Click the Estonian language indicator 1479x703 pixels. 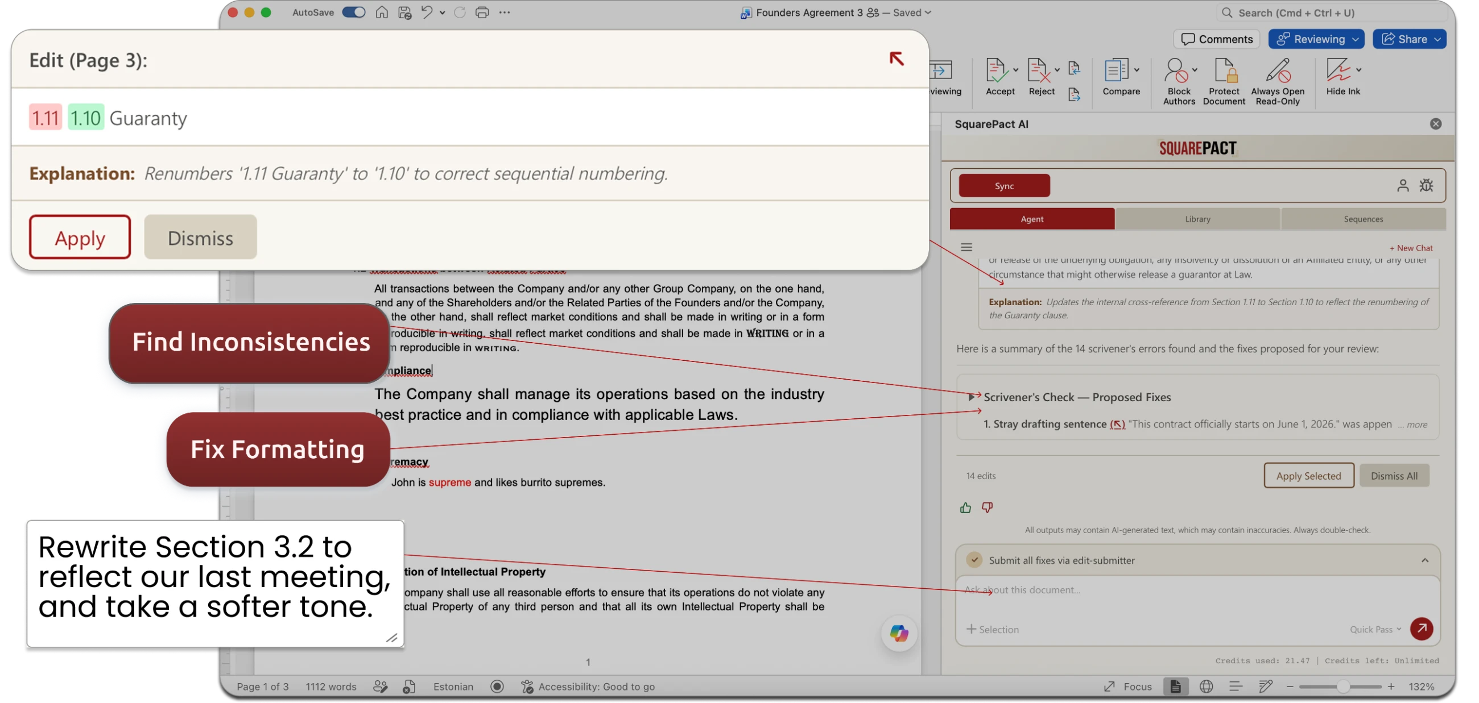point(453,687)
